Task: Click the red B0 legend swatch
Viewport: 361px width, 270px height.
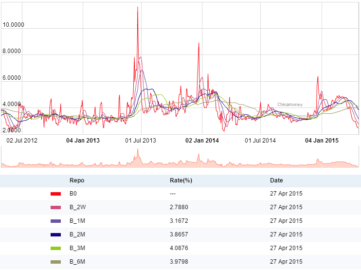Action: 55,194
